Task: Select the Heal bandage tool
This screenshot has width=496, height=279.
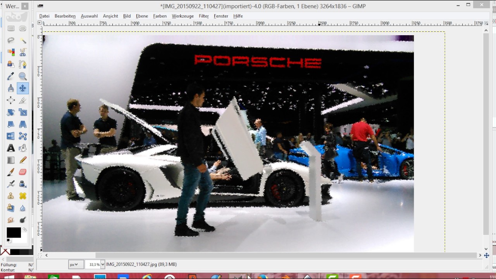Action: 23,196
